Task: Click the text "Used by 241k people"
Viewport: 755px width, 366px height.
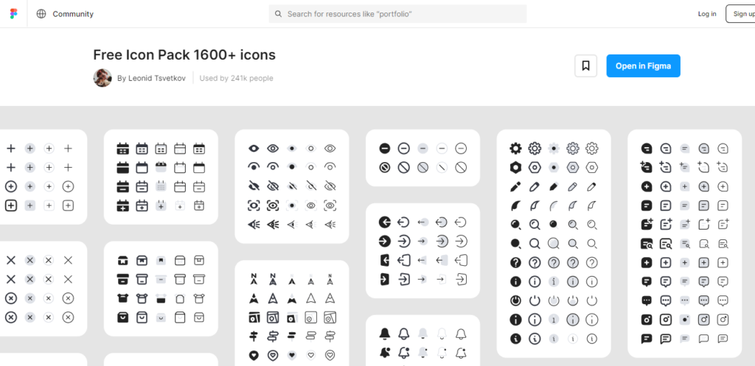Action: point(236,78)
